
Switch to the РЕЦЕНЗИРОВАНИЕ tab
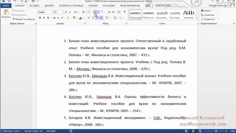tap(130, 6)
